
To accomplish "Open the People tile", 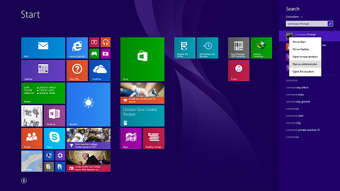I will tap(32, 138).
